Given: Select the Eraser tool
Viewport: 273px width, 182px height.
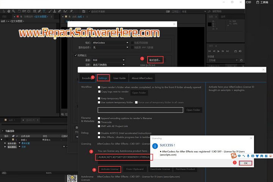Looking at the screenshot, I should (x=60, y=11).
